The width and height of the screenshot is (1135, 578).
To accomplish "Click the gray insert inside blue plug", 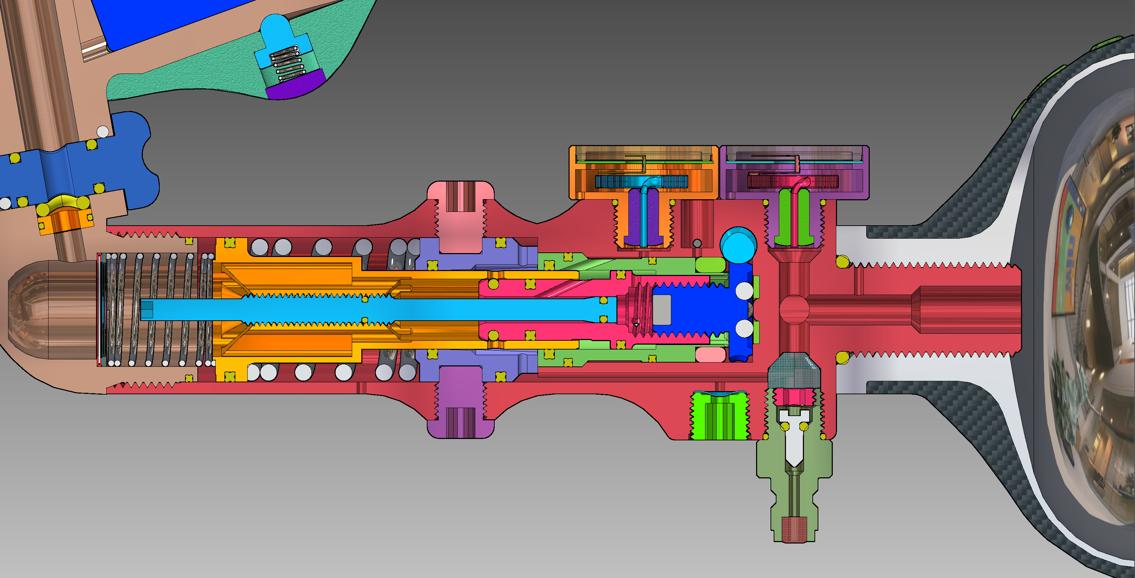I will point(661,309).
